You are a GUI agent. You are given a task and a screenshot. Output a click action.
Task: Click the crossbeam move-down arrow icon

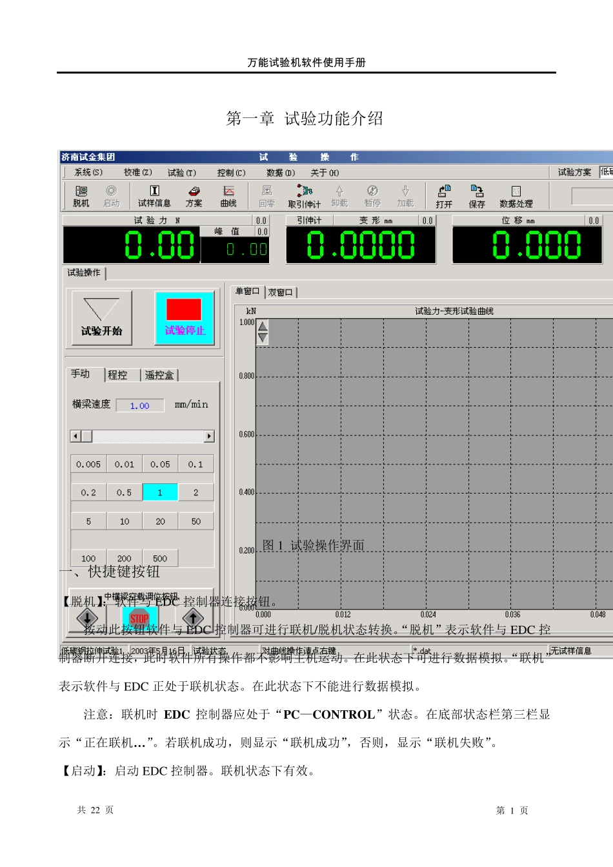tap(87, 618)
